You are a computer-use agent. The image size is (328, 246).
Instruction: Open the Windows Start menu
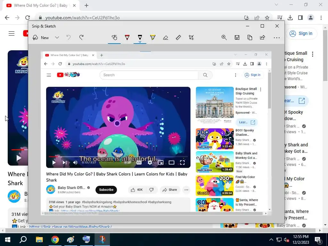pyautogui.click(x=8, y=240)
